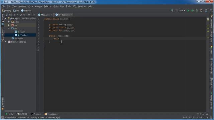The height and width of the screenshot is (120, 214).
Task: Collapse the Bucky root project node
Action: pyautogui.click(x=6, y=18)
